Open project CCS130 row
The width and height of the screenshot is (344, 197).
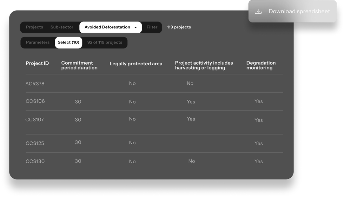(154, 162)
